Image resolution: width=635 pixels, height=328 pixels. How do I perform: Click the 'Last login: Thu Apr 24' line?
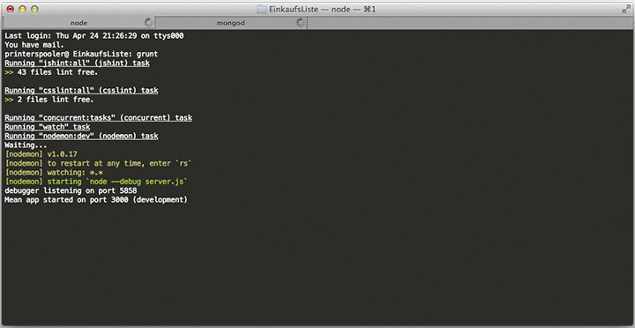point(94,36)
